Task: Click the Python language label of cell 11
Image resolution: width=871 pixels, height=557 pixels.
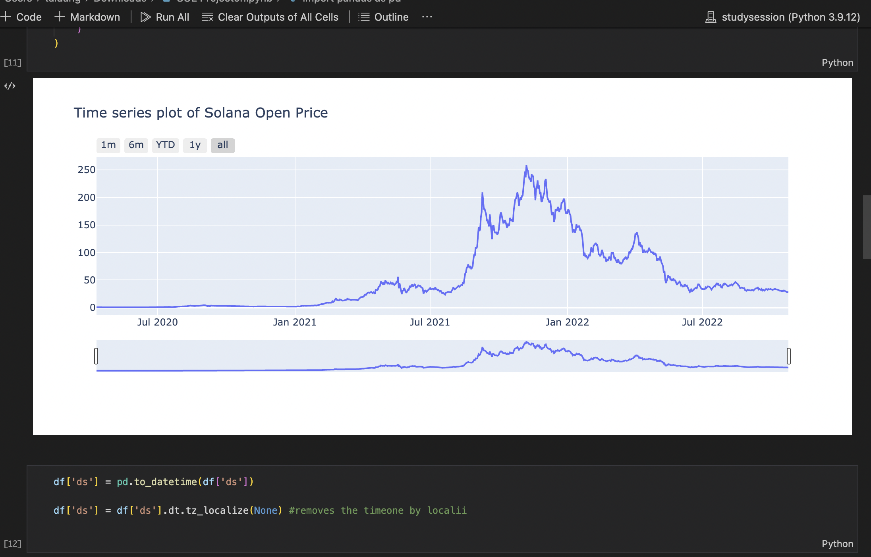Action: tap(837, 63)
